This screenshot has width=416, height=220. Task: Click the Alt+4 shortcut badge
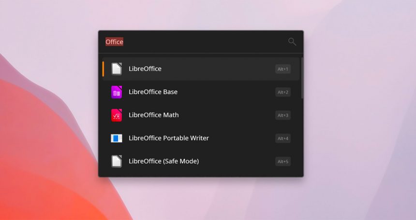point(283,138)
